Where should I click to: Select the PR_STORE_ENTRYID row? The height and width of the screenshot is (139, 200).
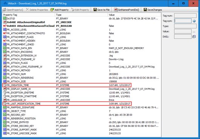click(82, 122)
